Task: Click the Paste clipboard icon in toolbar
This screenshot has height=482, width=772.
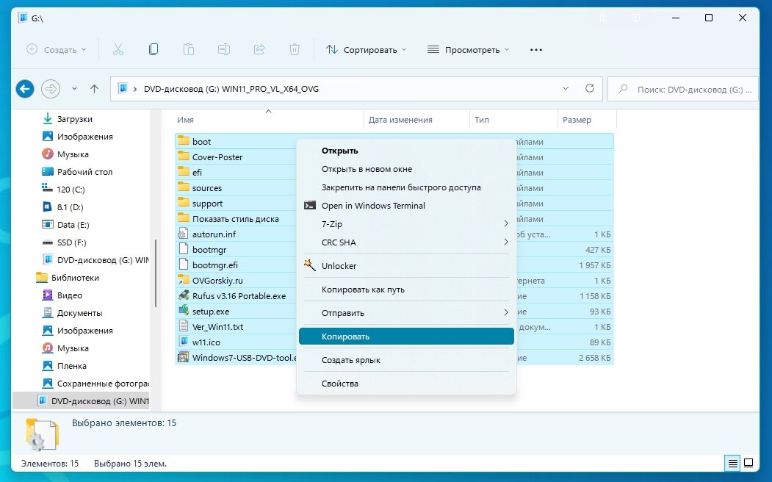Action: (189, 50)
